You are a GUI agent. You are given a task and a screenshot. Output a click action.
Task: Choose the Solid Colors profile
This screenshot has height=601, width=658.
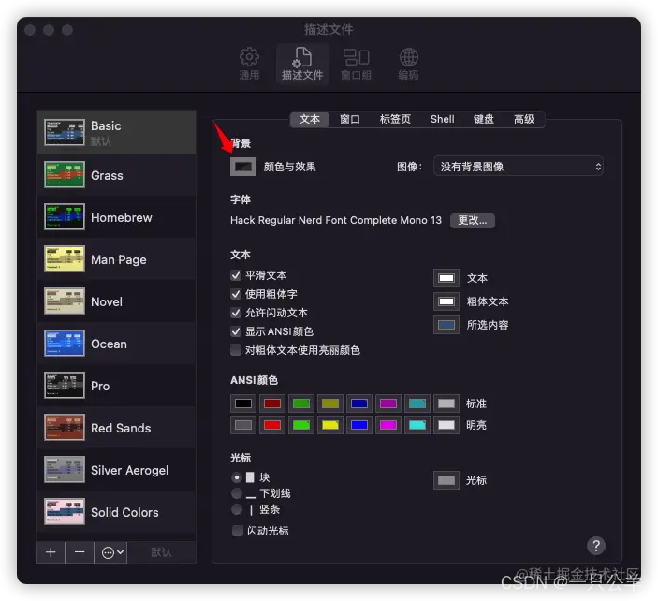point(116,512)
